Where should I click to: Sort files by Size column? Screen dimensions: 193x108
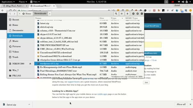coord(104,18)
